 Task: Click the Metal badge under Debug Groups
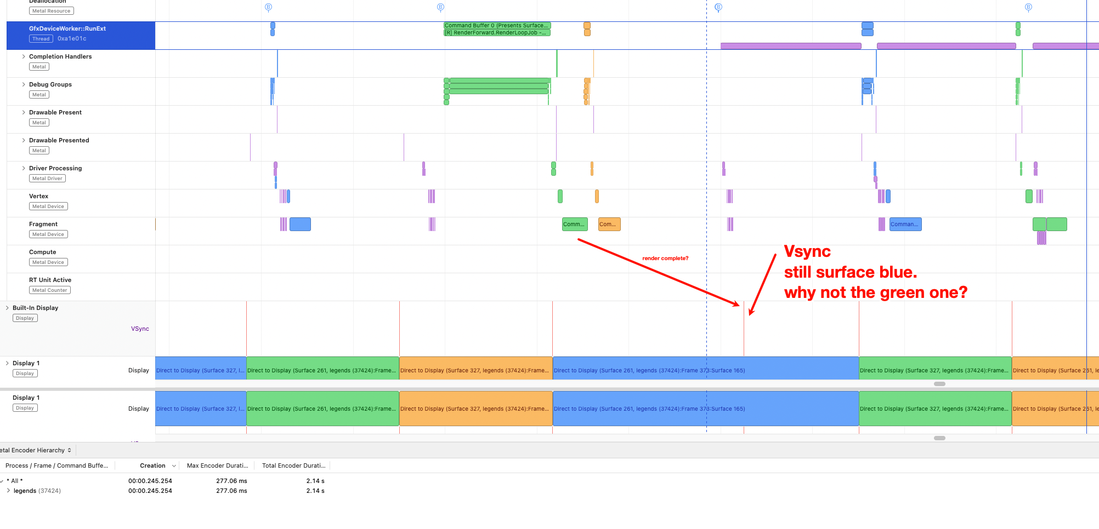tap(39, 95)
